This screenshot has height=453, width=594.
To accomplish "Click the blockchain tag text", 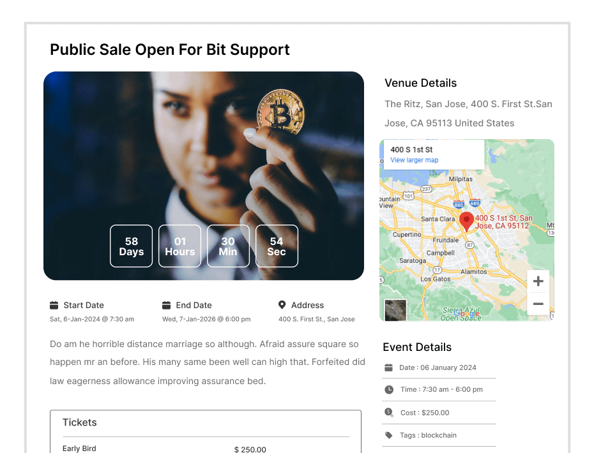I will (x=439, y=435).
